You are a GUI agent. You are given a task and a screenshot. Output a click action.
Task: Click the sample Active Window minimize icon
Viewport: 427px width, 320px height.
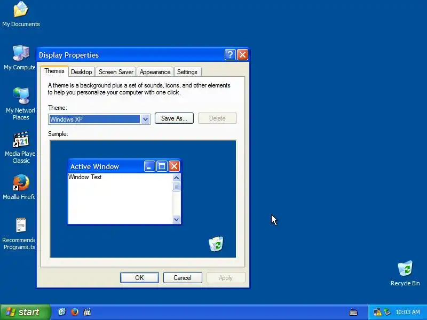click(x=149, y=166)
